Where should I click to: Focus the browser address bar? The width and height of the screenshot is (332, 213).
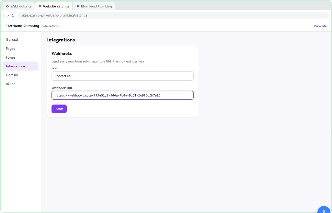tap(173, 15)
